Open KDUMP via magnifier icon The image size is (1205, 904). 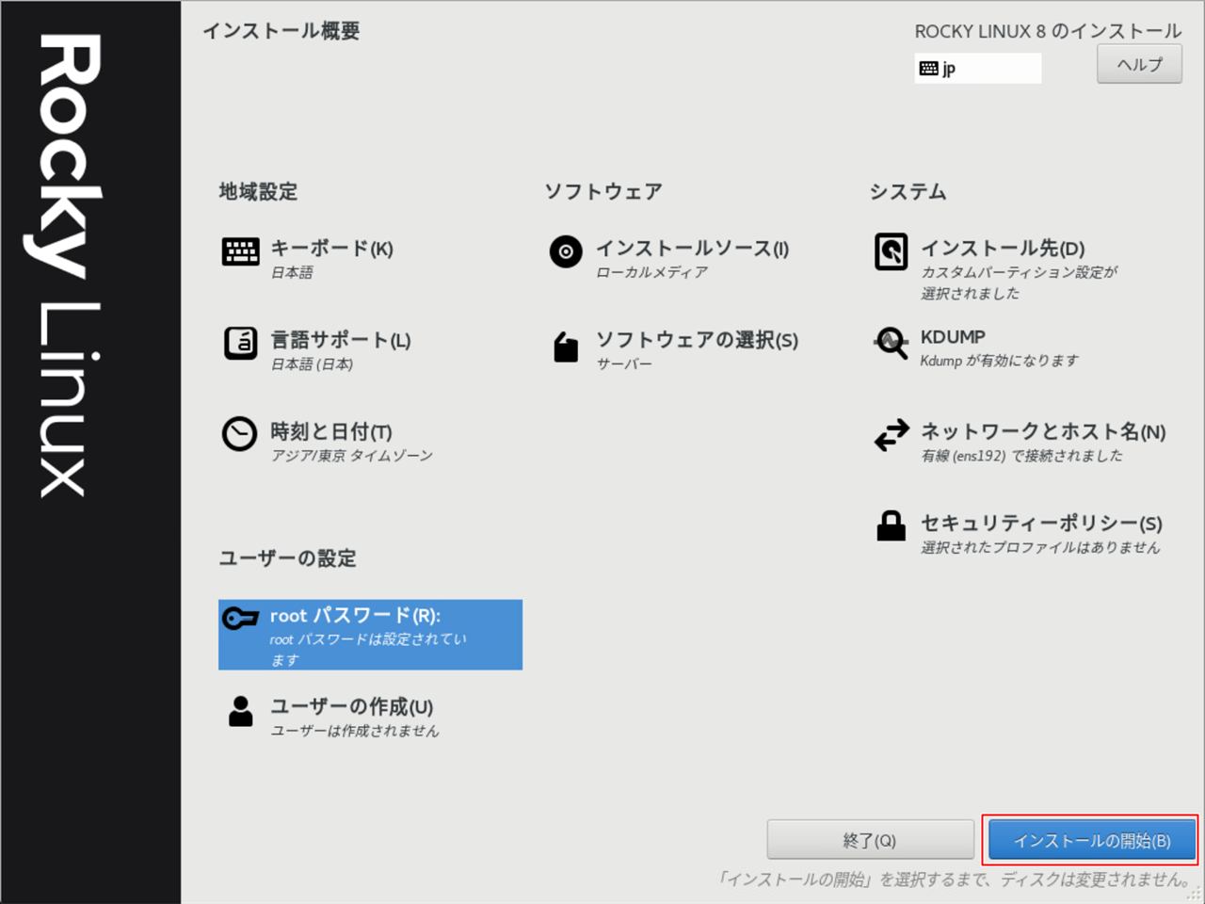pyautogui.click(x=891, y=344)
